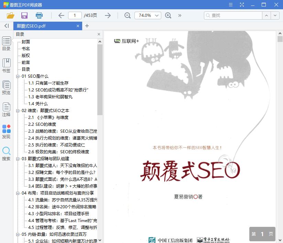Collapse the sidebar with the left chevron
The image size is (283, 243).
(x=6, y=26)
